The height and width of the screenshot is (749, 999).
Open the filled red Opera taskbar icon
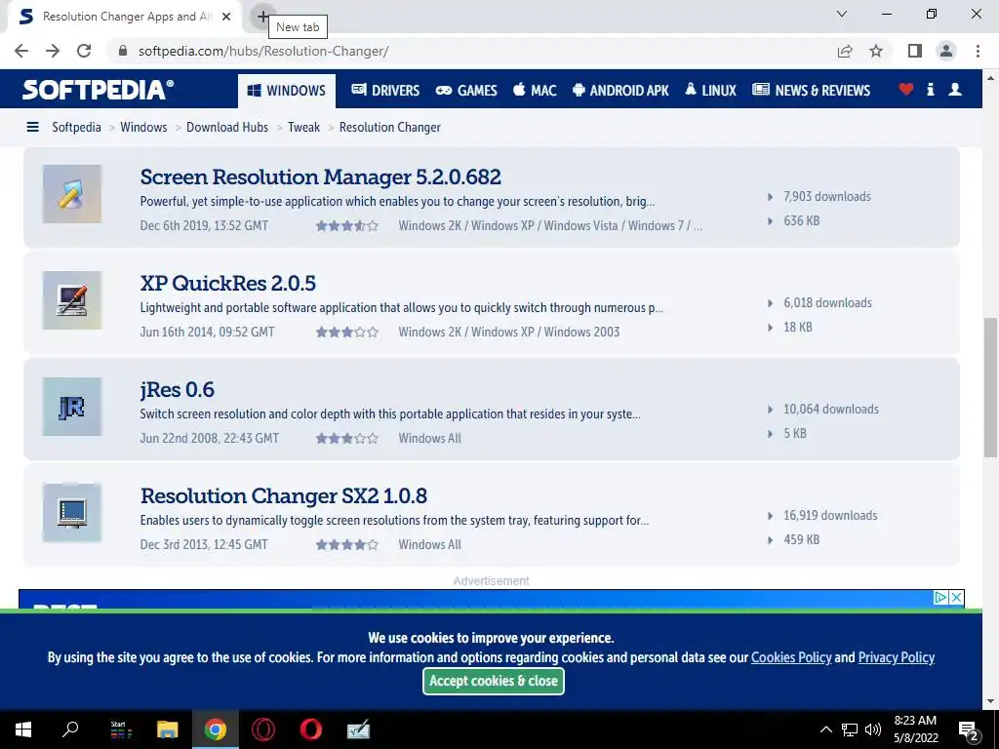(x=311, y=729)
